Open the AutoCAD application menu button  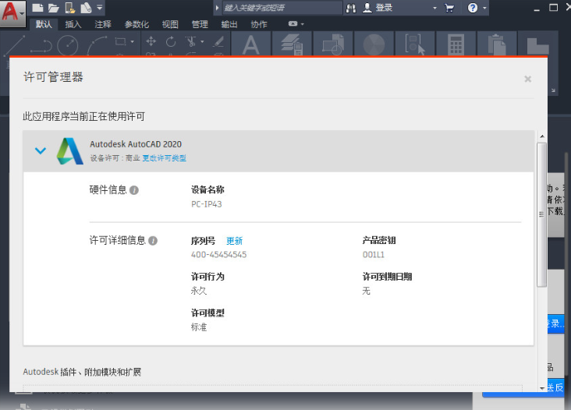tap(12, 13)
